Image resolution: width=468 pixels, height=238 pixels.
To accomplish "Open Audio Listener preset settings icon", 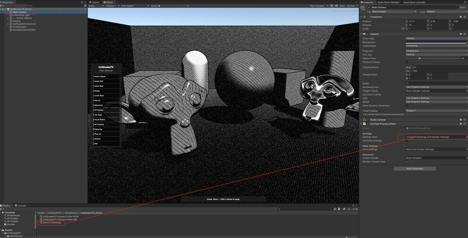I will click(464, 120).
